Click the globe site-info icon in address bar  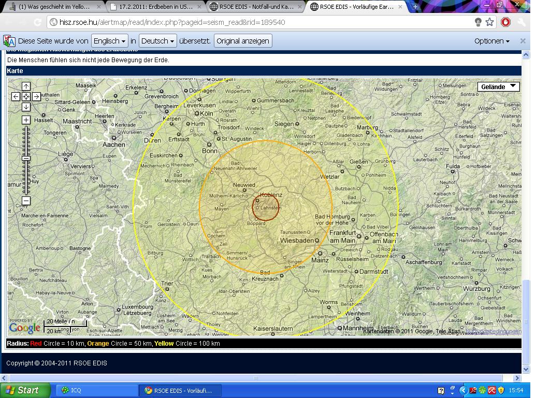pyautogui.click(x=53, y=22)
